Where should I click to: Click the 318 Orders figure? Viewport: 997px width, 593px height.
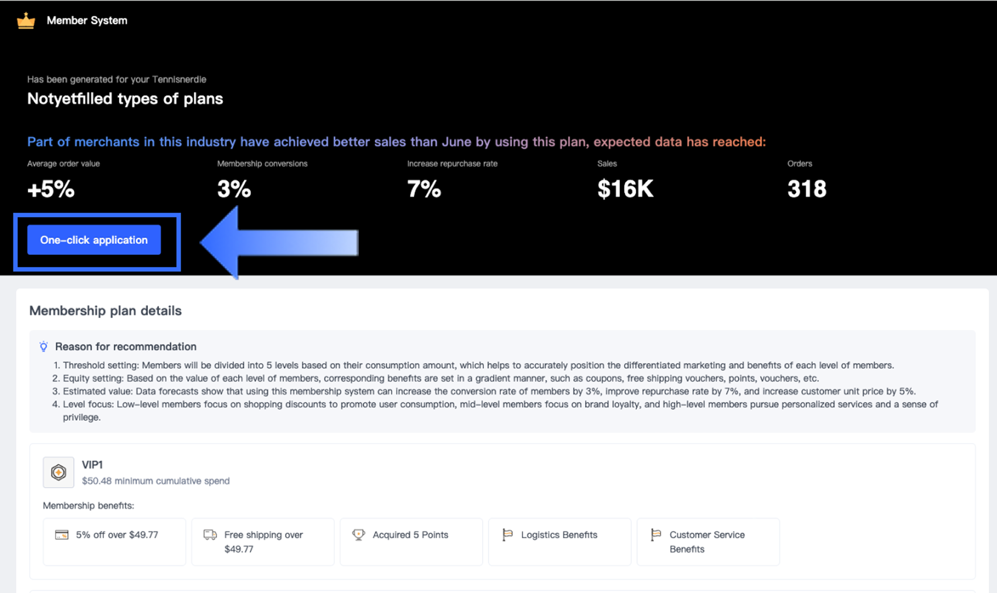807,189
